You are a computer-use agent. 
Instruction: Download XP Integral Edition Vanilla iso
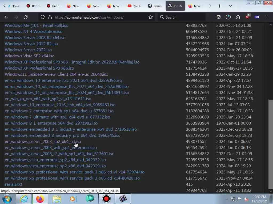[72, 62]
